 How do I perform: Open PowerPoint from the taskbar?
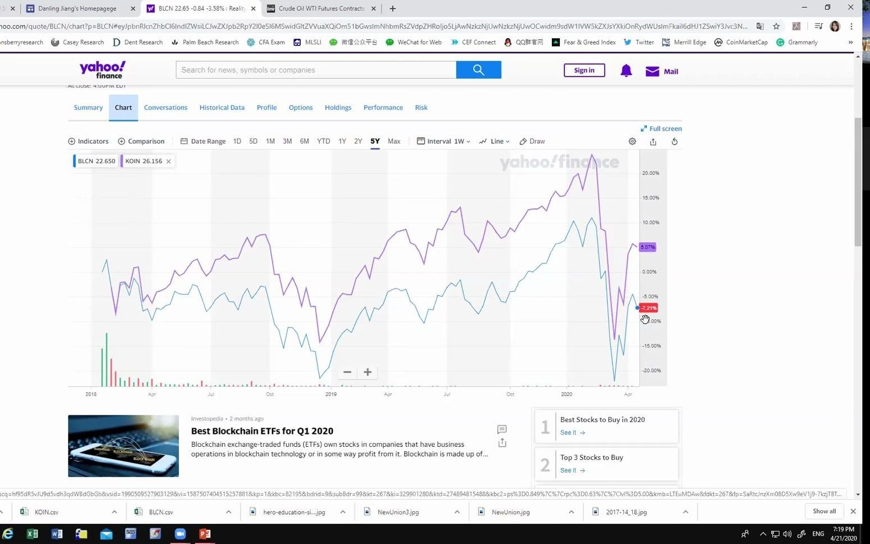[205, 533]
